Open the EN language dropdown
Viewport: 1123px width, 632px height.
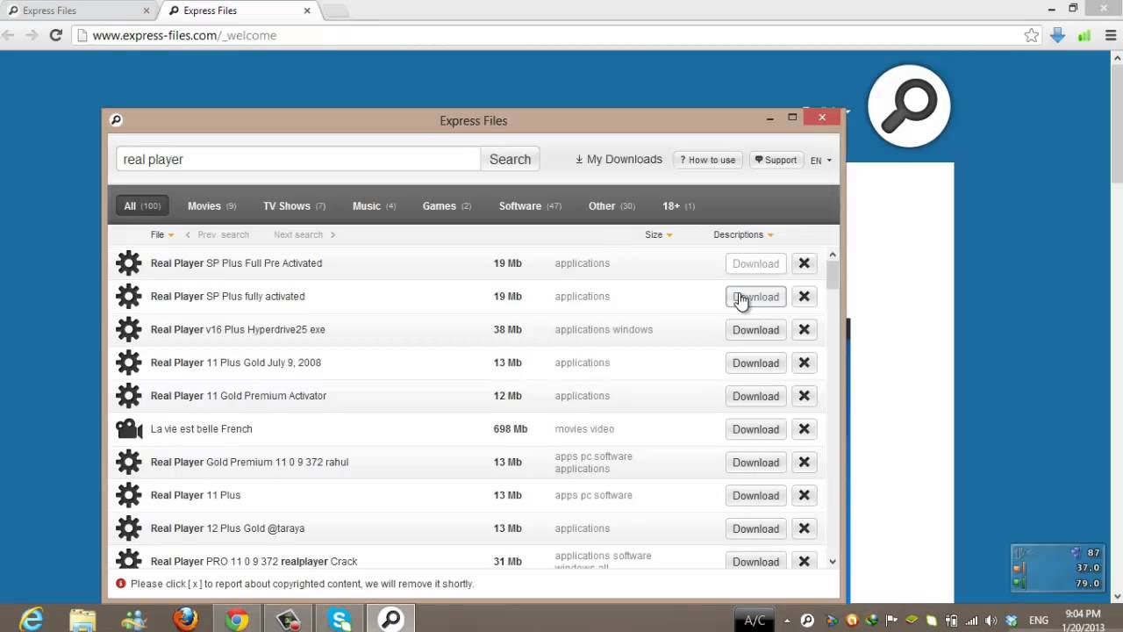pos(821,160)
